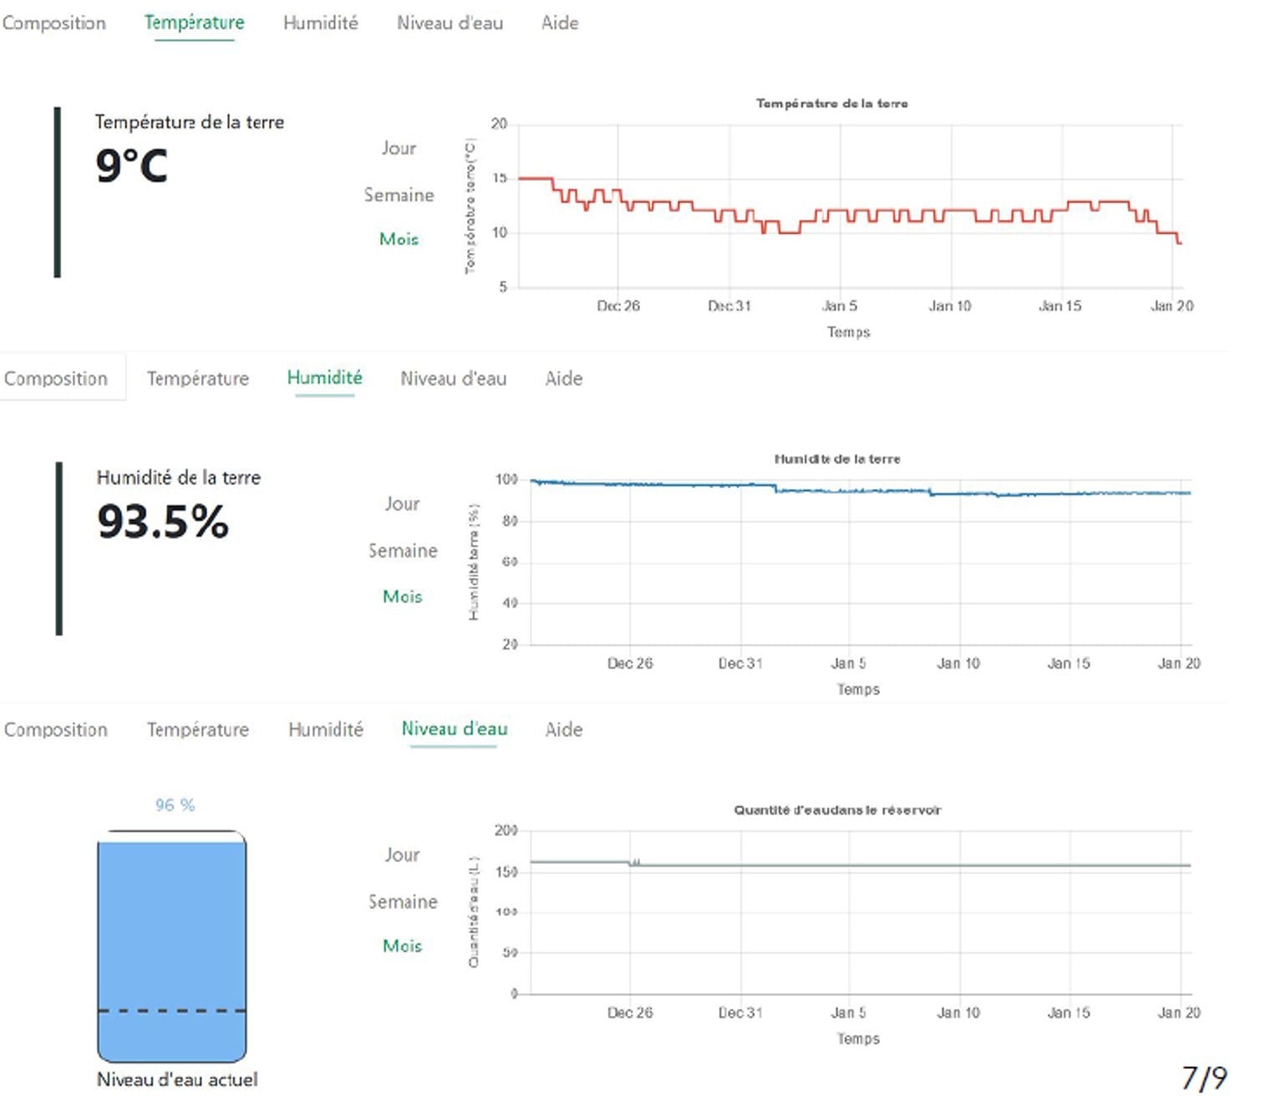The width and height of the screenshot is (1281, 1098).
Task: Open Aide tab in water level section
Action: (564, 729)
